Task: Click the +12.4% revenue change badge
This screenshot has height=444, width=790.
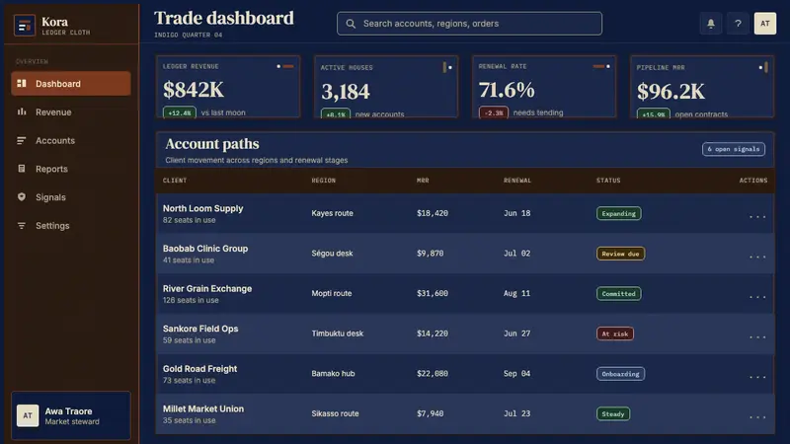Action: (180, 112)
